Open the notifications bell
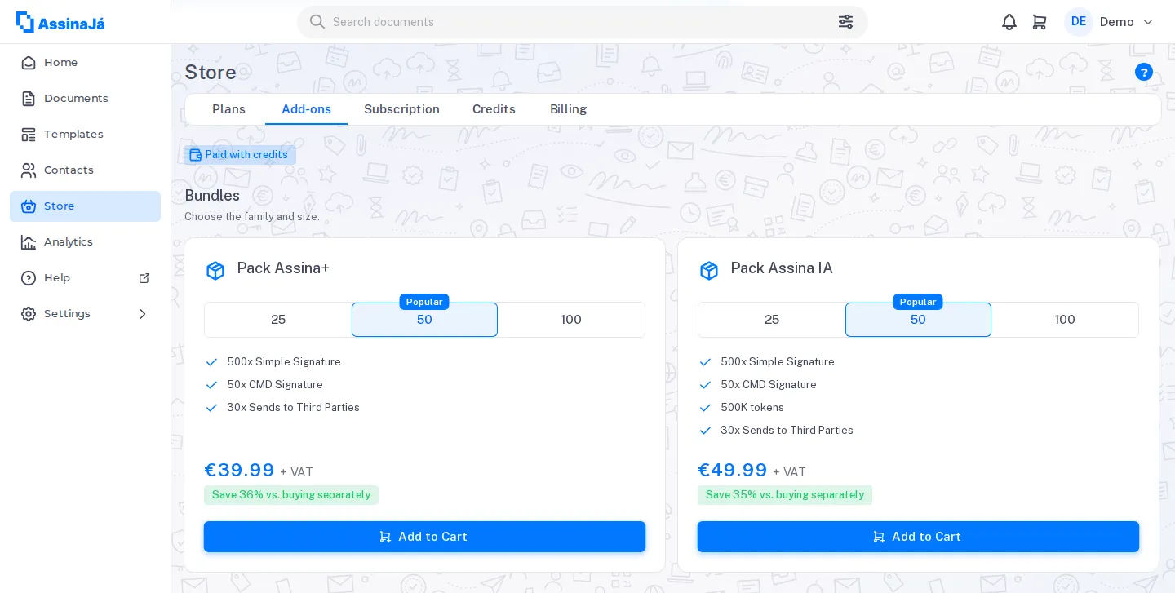This screenshot has height=593, width=1175. (x=1009, y=22)
